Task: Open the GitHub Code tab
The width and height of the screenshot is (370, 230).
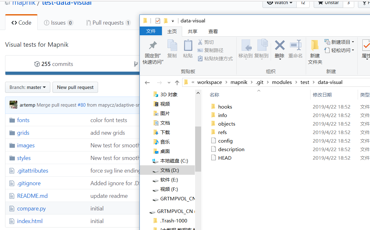Action: (x=21, y=23)
